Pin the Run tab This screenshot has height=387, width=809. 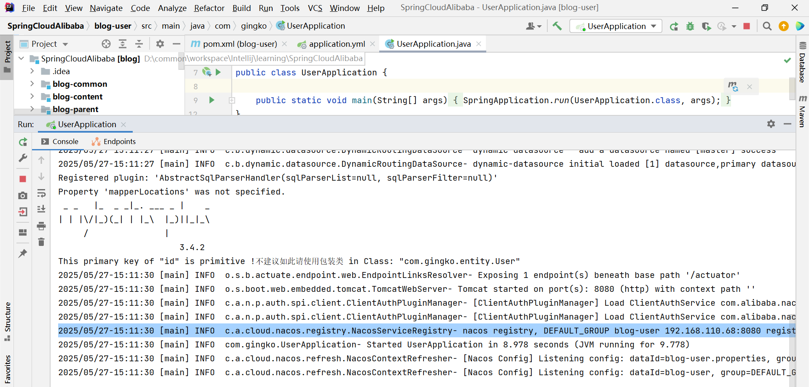[23, 253]
